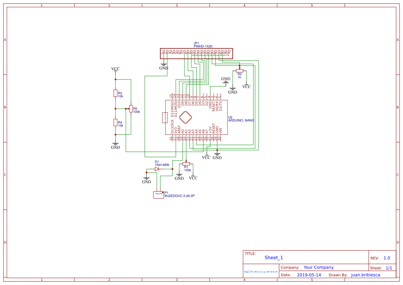Click drawn by juan.bribiesca name
Viewport: 403px width, 285px height.
(x=366, y=275)
